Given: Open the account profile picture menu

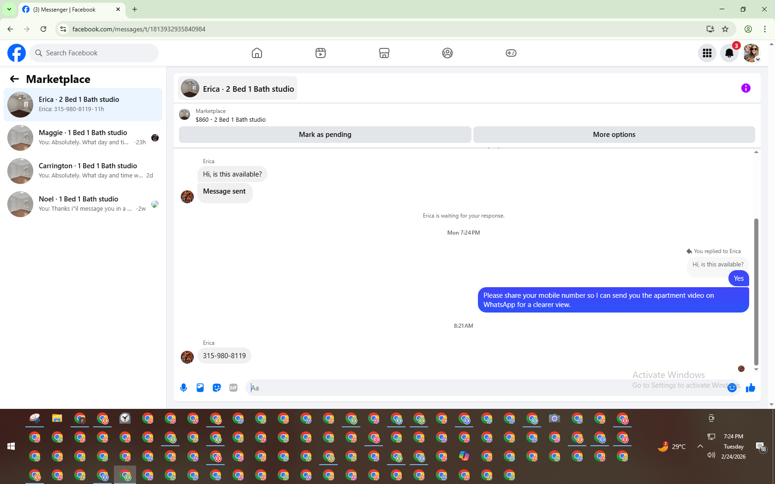Looking at the screenshot, I should (x=751, y=53).
